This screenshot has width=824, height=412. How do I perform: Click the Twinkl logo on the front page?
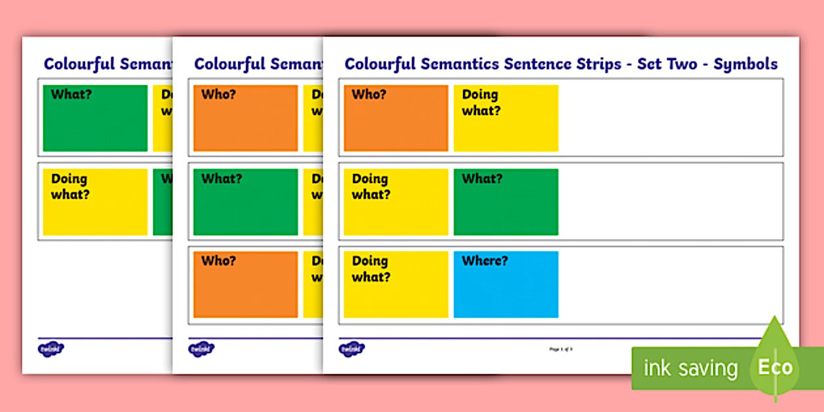(x=352, y=349)
